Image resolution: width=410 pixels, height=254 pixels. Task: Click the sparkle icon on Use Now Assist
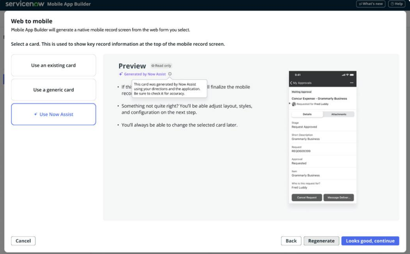[36, 115]
